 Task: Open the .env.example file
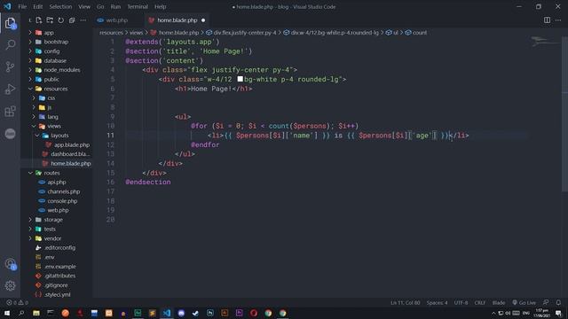[x=59, y=267]
